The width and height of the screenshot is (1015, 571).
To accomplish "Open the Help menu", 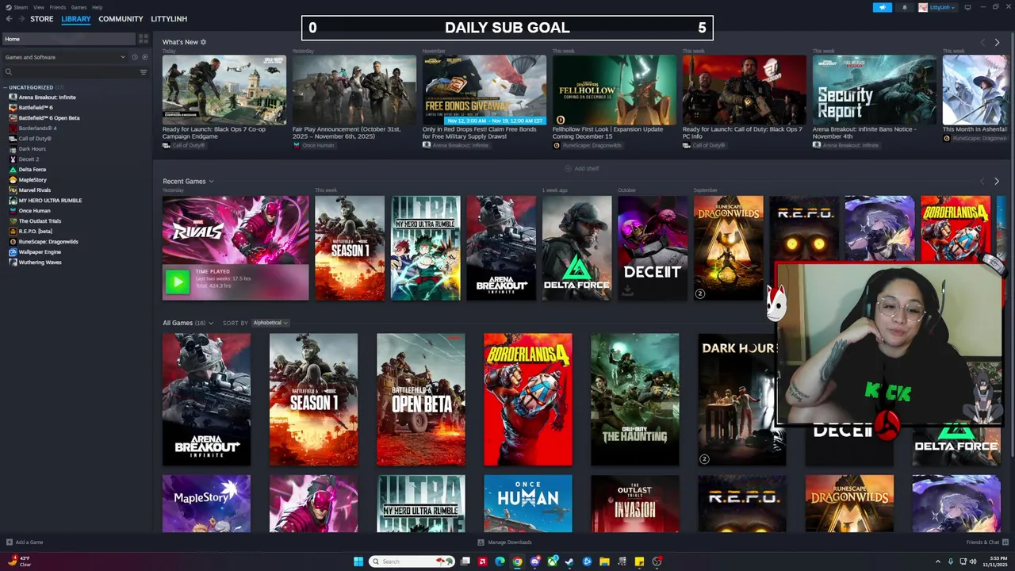I will pos(97,7).
